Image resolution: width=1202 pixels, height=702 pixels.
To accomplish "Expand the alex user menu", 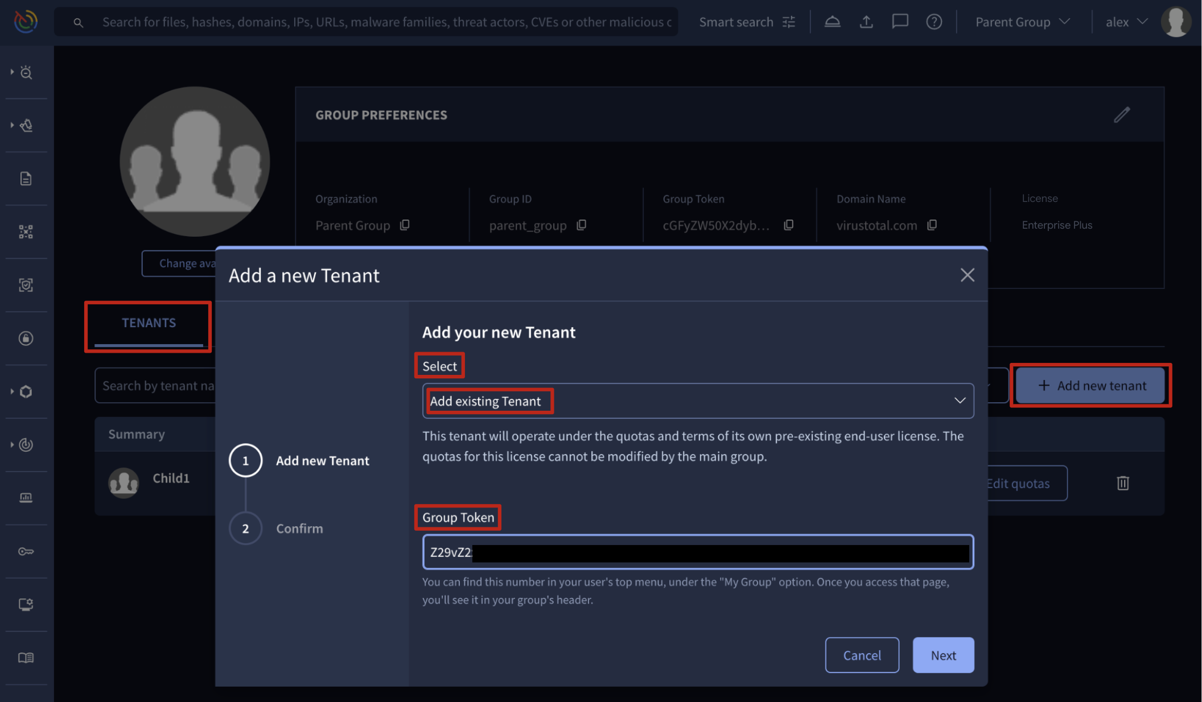I will 1126,22.
